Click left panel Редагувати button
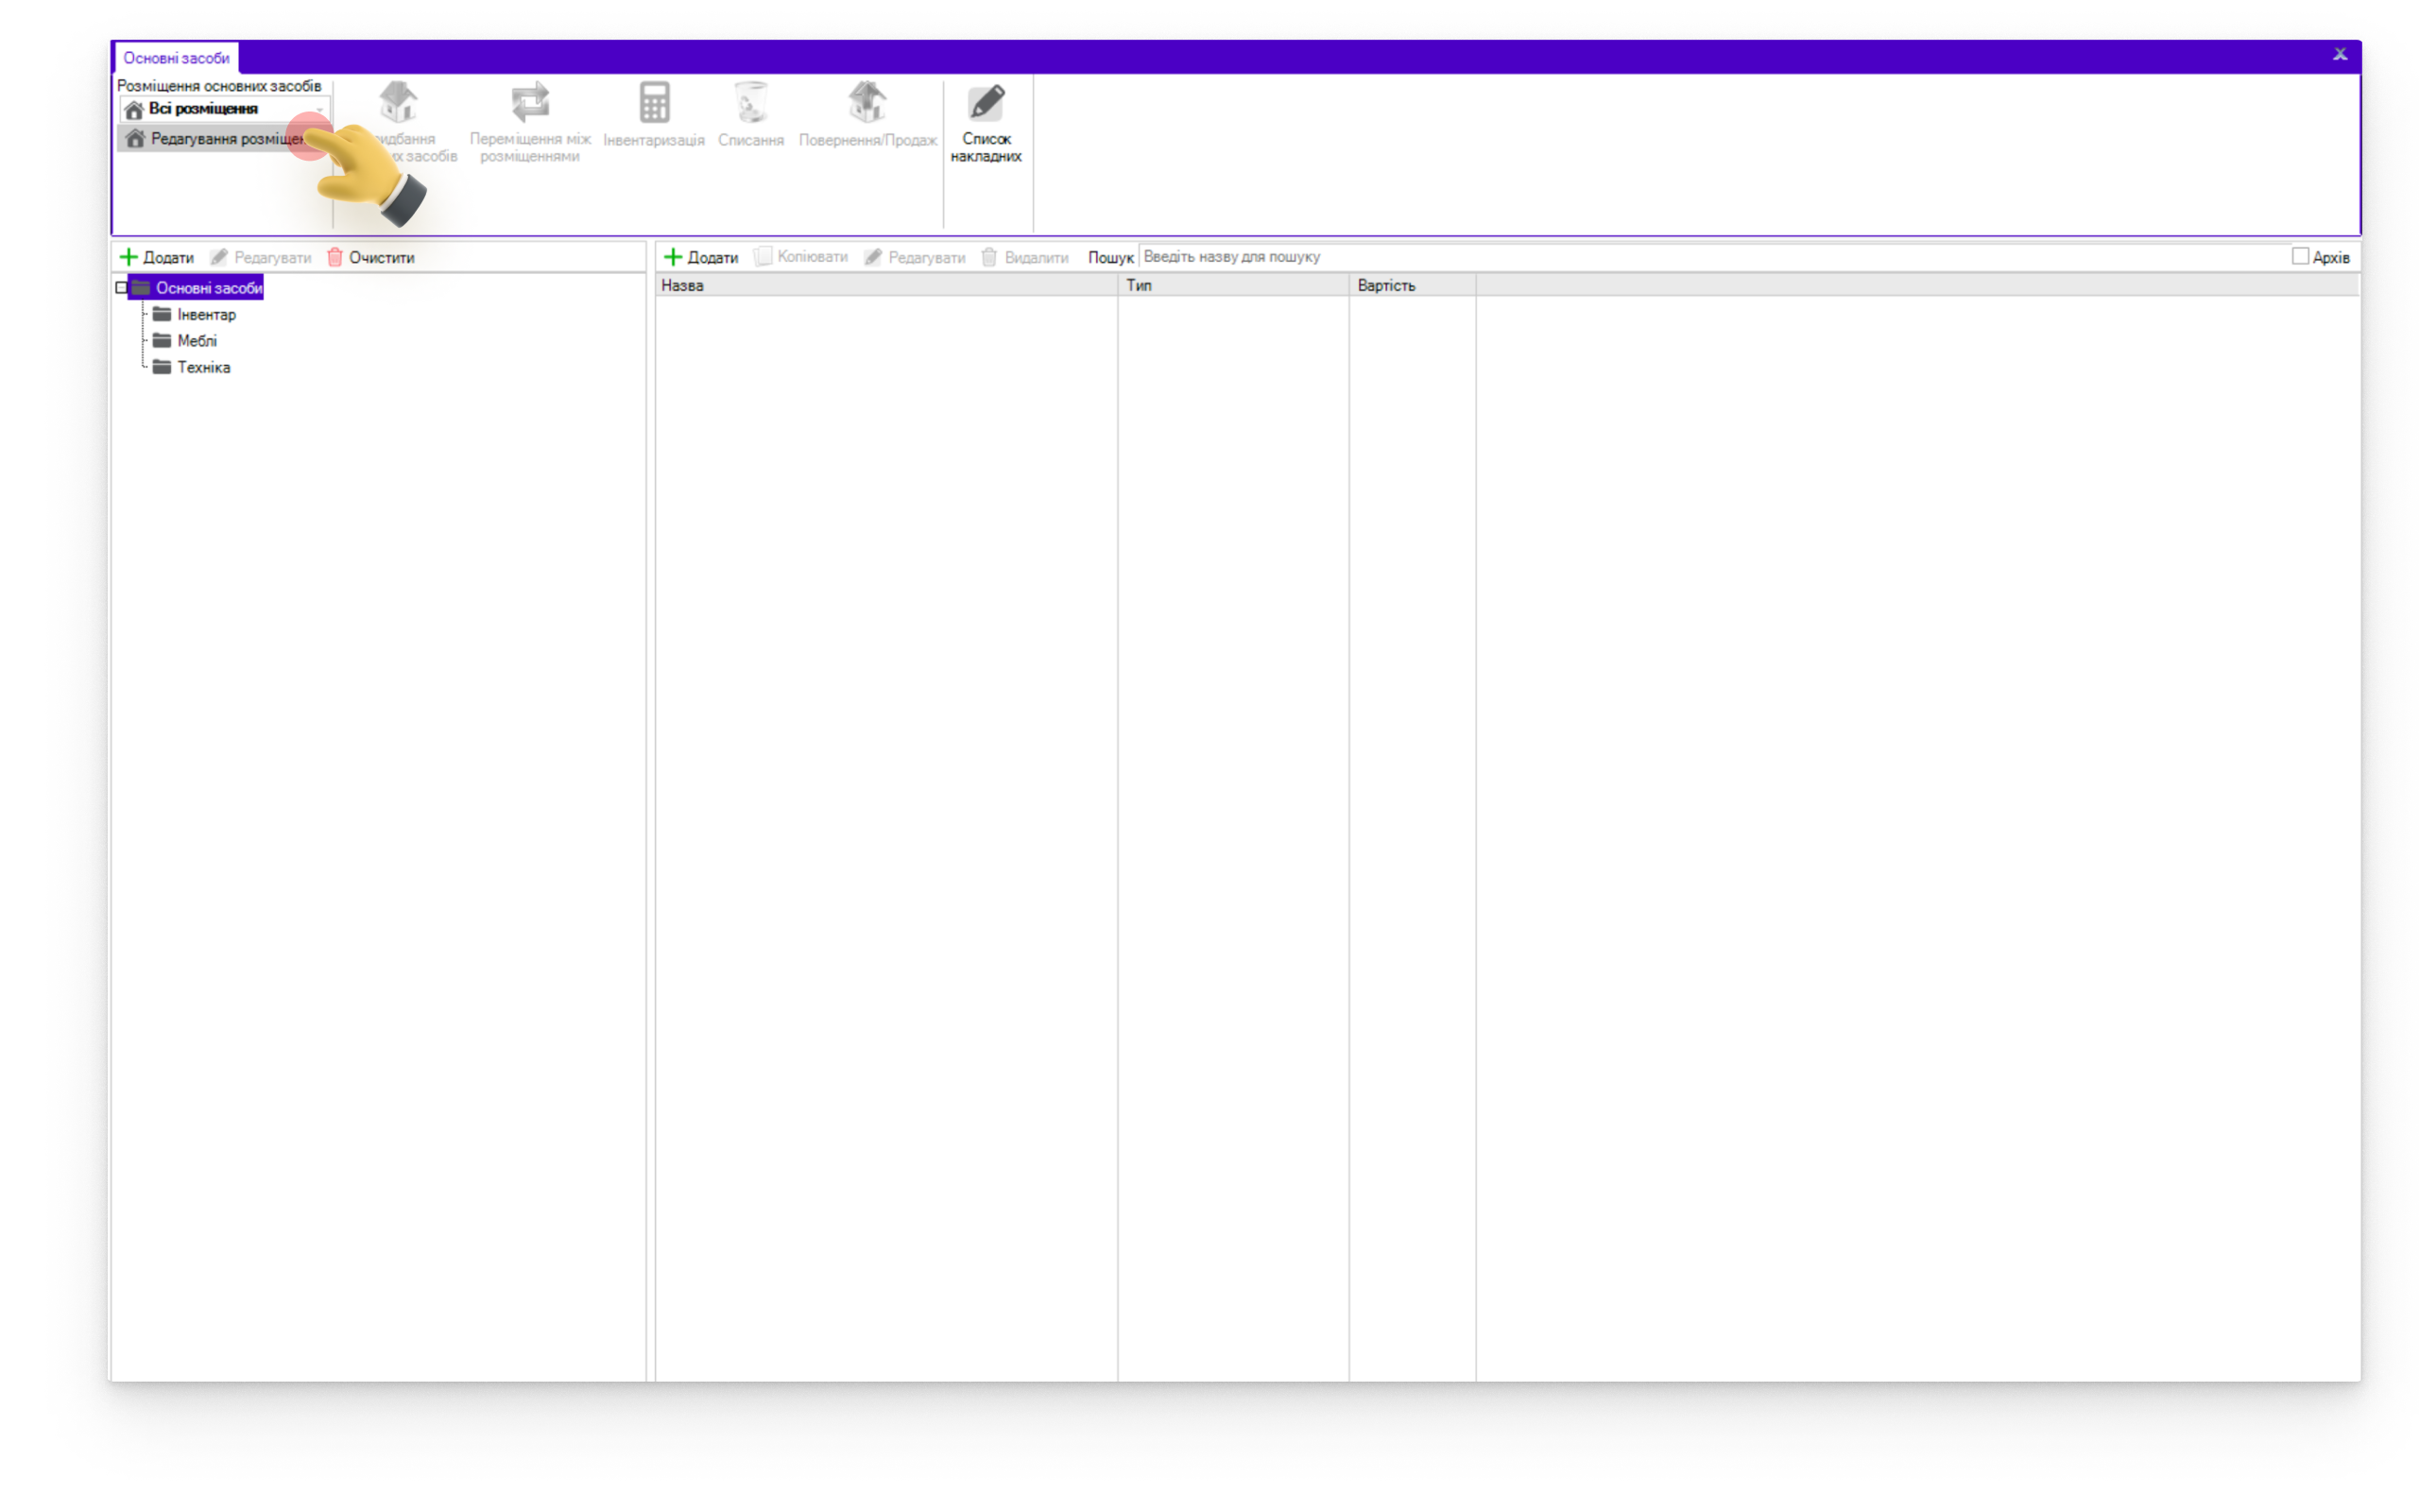 (261, 257)
